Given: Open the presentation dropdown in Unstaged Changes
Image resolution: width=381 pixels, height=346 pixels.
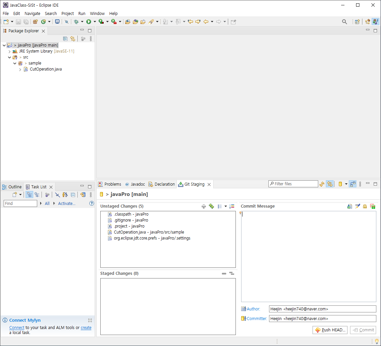Looking at the screenshot, I should [226, 206].
